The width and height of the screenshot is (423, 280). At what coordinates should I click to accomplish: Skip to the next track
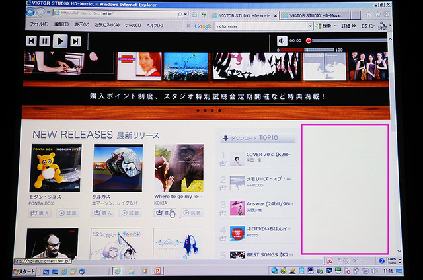click(75, 41)
